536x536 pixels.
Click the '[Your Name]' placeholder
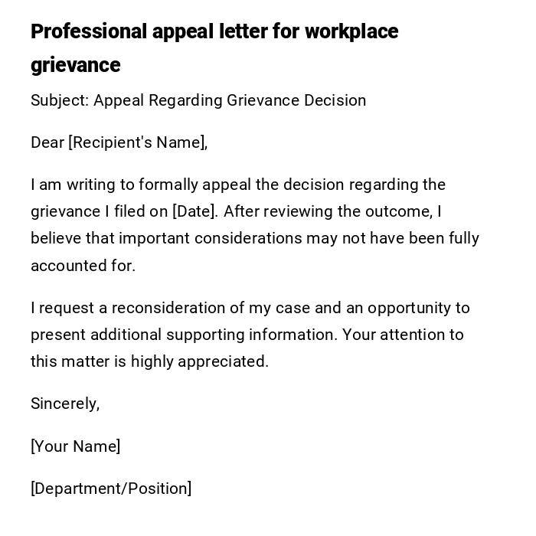(75, 446)
